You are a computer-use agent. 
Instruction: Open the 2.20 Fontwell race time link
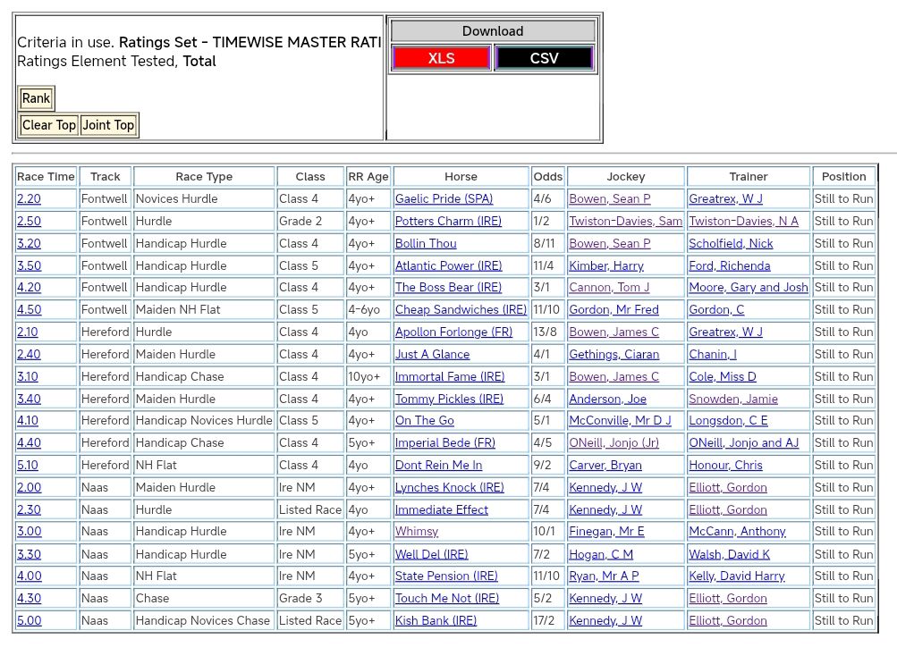coord(29,198)
